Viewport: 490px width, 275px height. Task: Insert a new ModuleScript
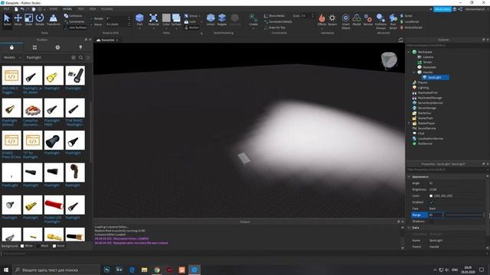411,27
